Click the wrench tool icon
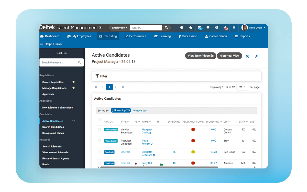Viewport: 307px width, 192px height. (256, 56)
